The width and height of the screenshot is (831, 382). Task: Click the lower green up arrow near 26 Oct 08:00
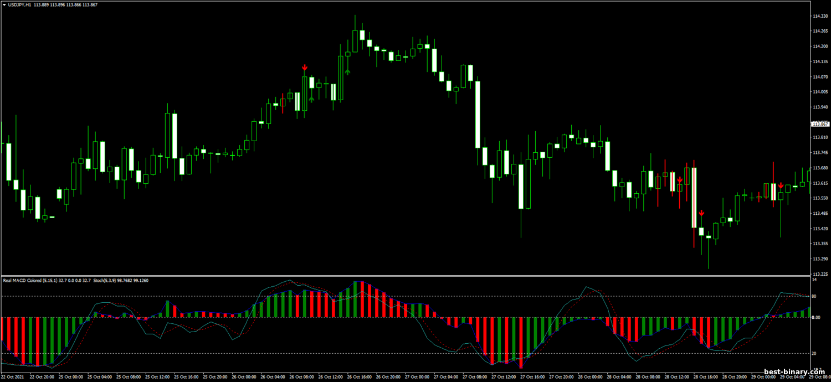311,99
